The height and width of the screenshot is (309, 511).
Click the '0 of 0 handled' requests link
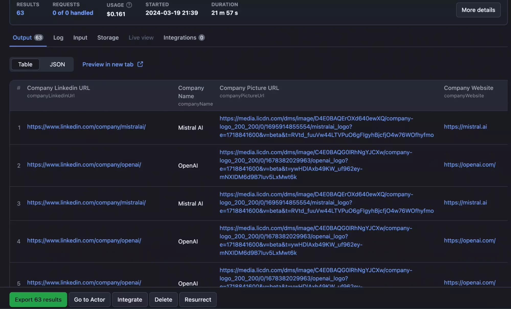click(x=73, y=13)
